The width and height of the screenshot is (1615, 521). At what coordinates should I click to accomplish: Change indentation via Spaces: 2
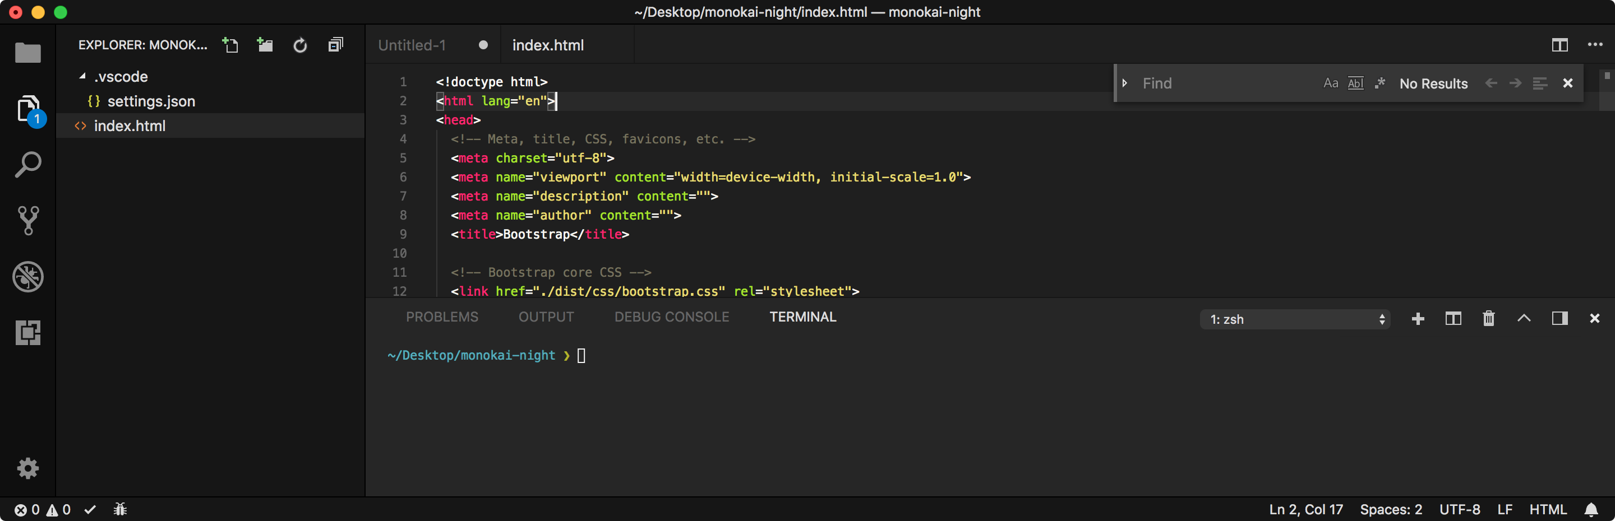[x=1391, y=510]
